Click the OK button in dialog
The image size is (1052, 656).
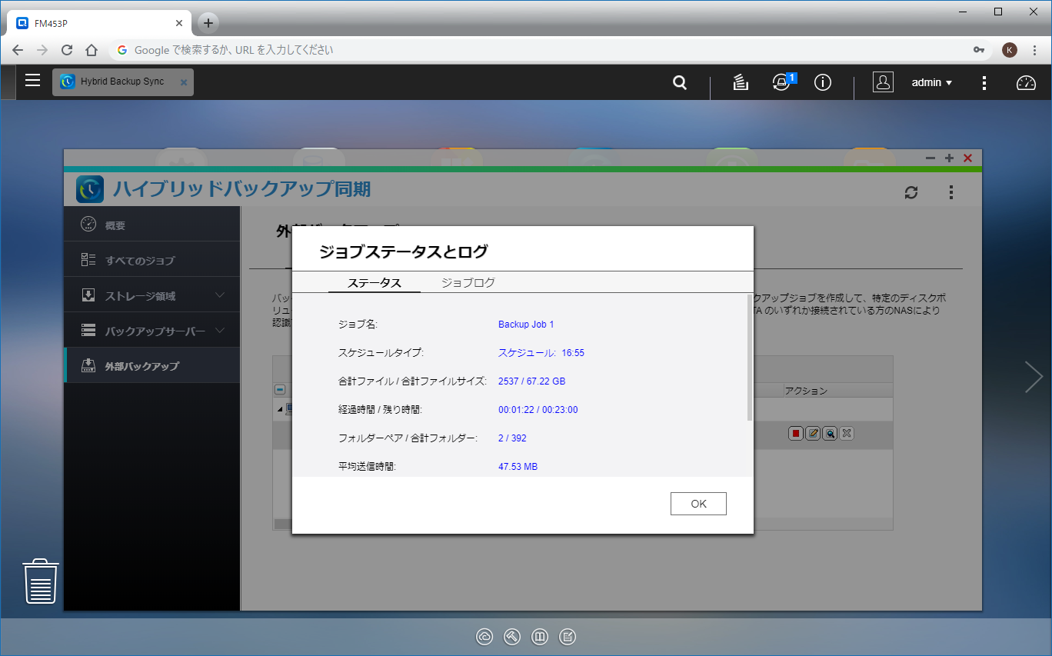click(698, 504)
